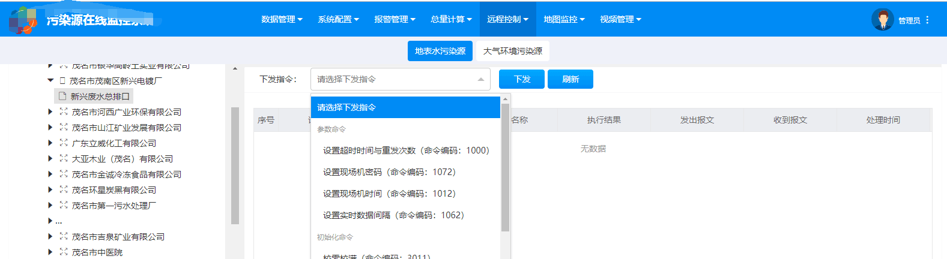Viewport: 947px width, 259px height.
Task: Expand the 大亚木业（茂名）有限公司 node
Action: pos(50,158)
